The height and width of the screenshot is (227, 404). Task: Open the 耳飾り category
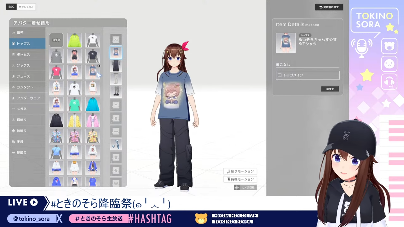tap(27, 120)
